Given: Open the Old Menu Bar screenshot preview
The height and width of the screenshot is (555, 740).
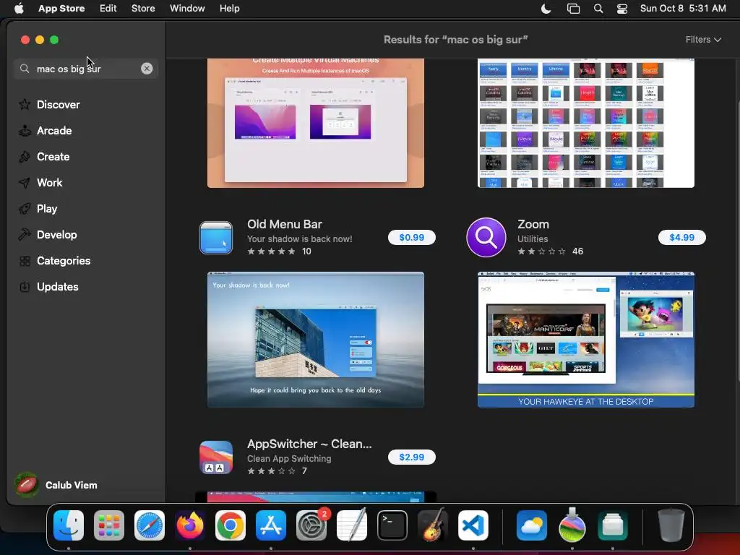Looking at the screenshot, I should 316,340.
